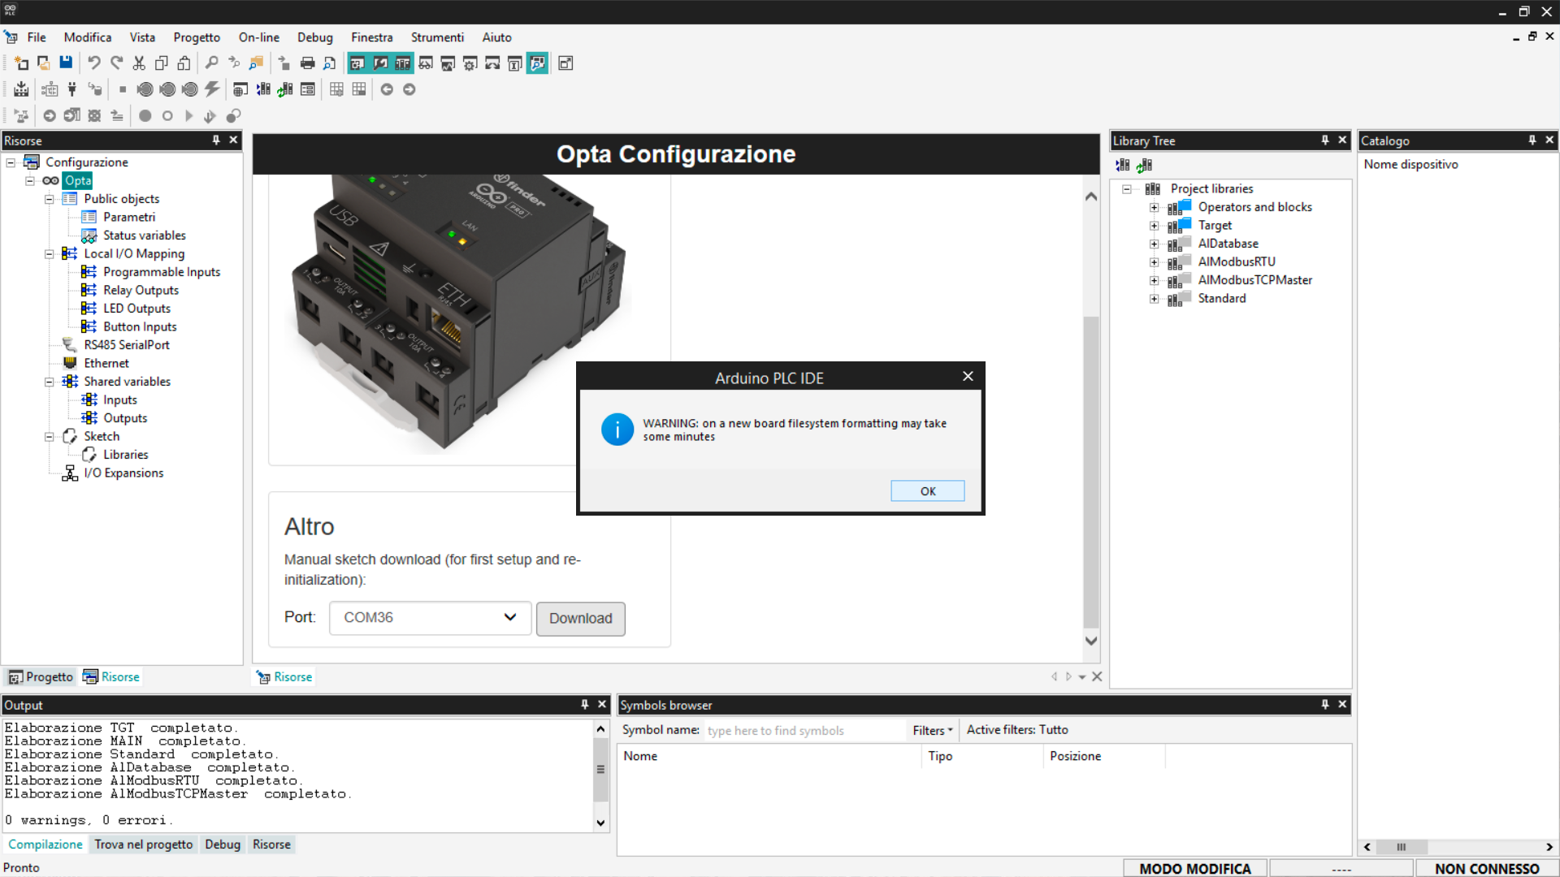Viewport: 1560px width, 877px height.
Task: Toggle Symbols browser window toolbar button
Action: (x=538, y=63)
